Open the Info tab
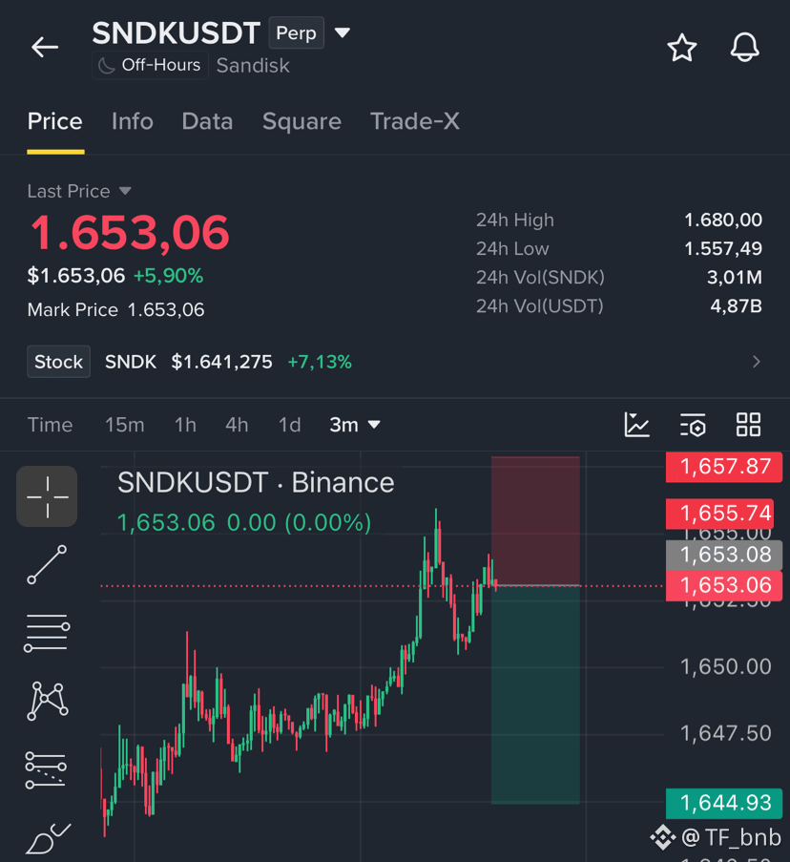The image size is (790, 862). click(132, 121)
